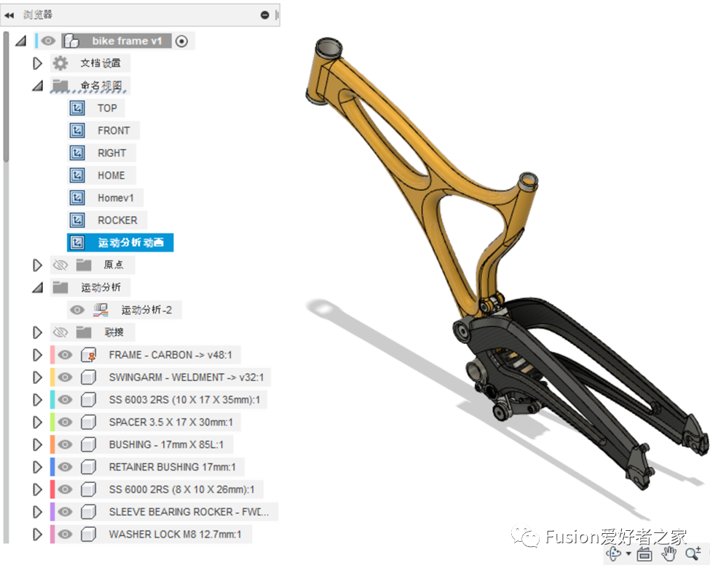Select the 运动分析动画 view label
This screenshot has width=710, height=568.
tap(131, 243)
